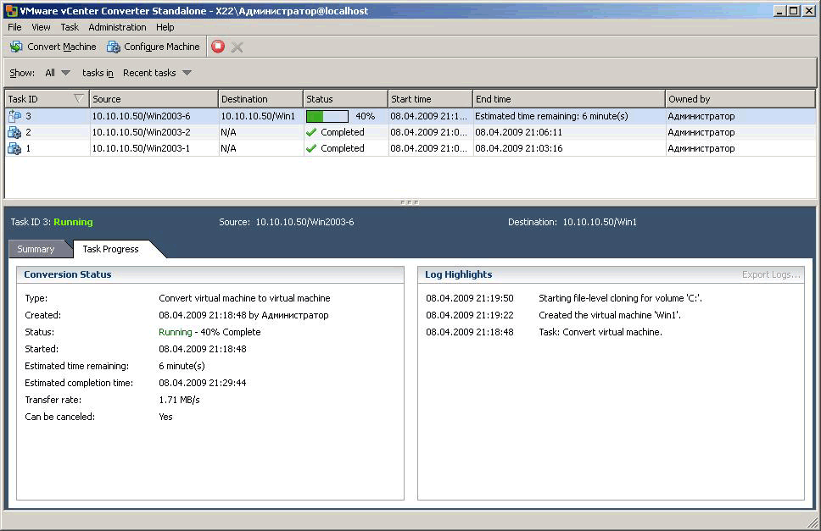Click the Convert Machine label
The image size is (821, 531).
pos(62,47)
